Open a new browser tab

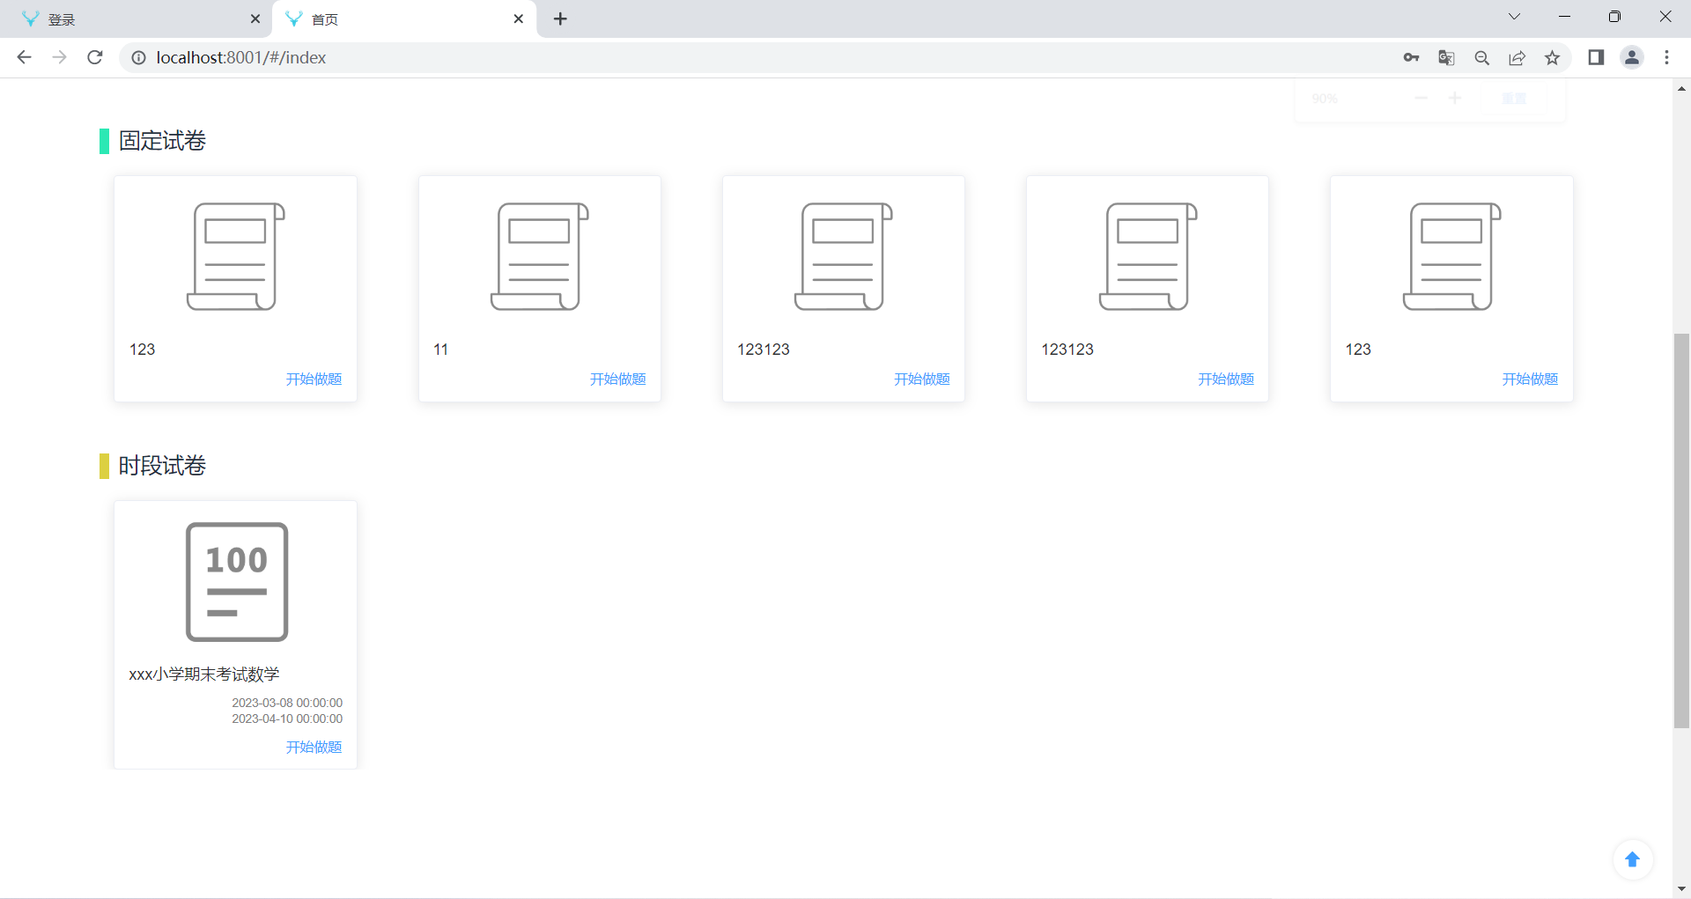click(560, 18)
